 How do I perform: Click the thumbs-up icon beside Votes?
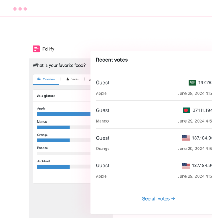[x=67, y=79]
